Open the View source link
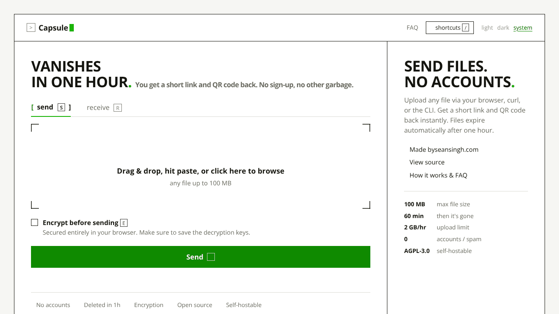This screenshot has width=559, height=314. point(427,162)
